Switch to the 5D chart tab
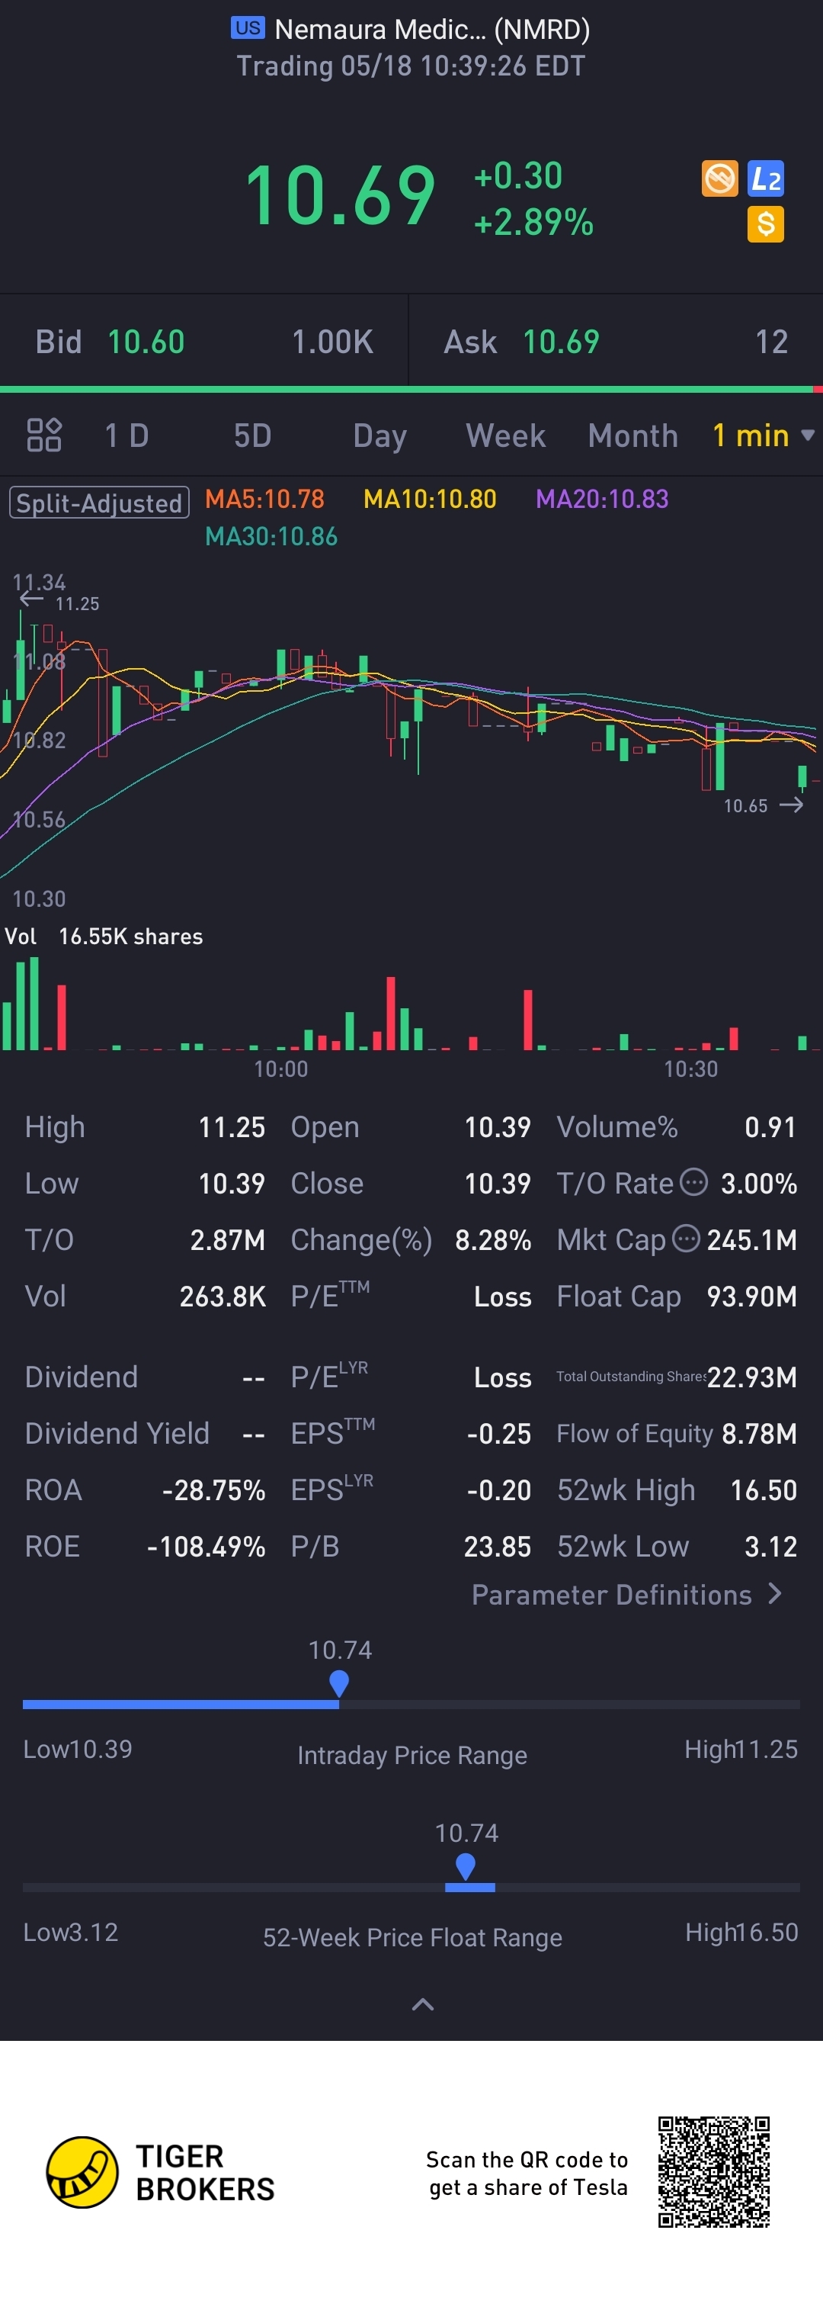The height and width of the screenshot is (2304, 823). coord(253,435)
